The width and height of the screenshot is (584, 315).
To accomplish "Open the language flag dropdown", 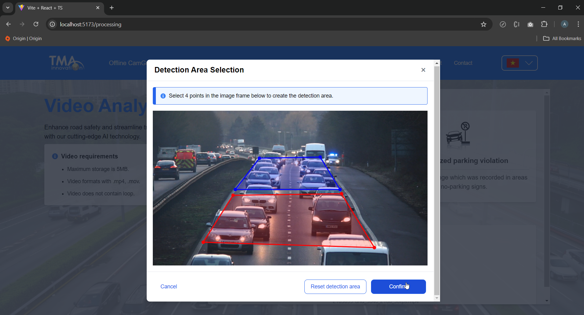I will click(520, 63).
